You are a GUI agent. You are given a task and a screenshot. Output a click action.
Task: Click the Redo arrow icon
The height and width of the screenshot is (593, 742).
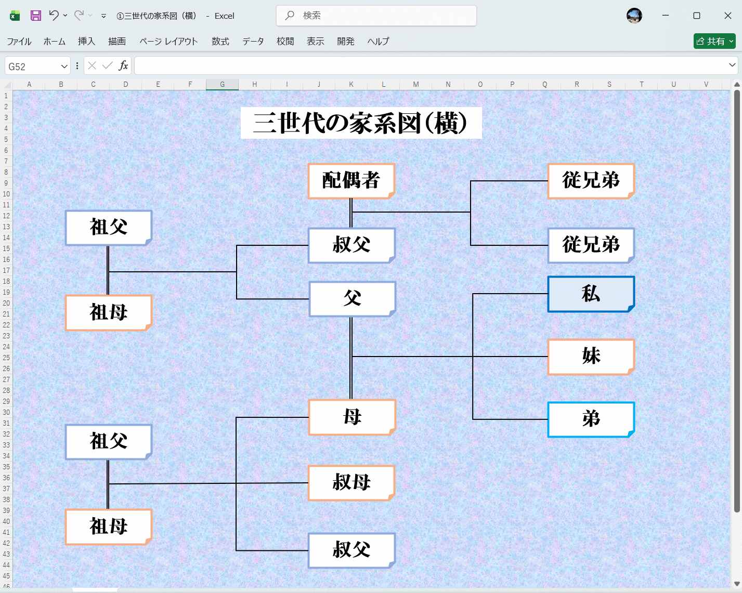point(79,15)
